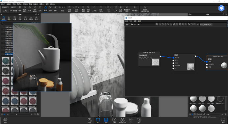Screen dimensions: 228x124
Task: Select the materials tab in library panel
Action: 4,18
